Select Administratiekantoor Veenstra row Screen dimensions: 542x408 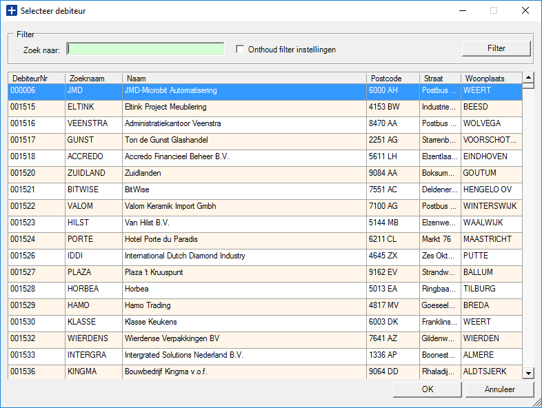pos(265,125)
